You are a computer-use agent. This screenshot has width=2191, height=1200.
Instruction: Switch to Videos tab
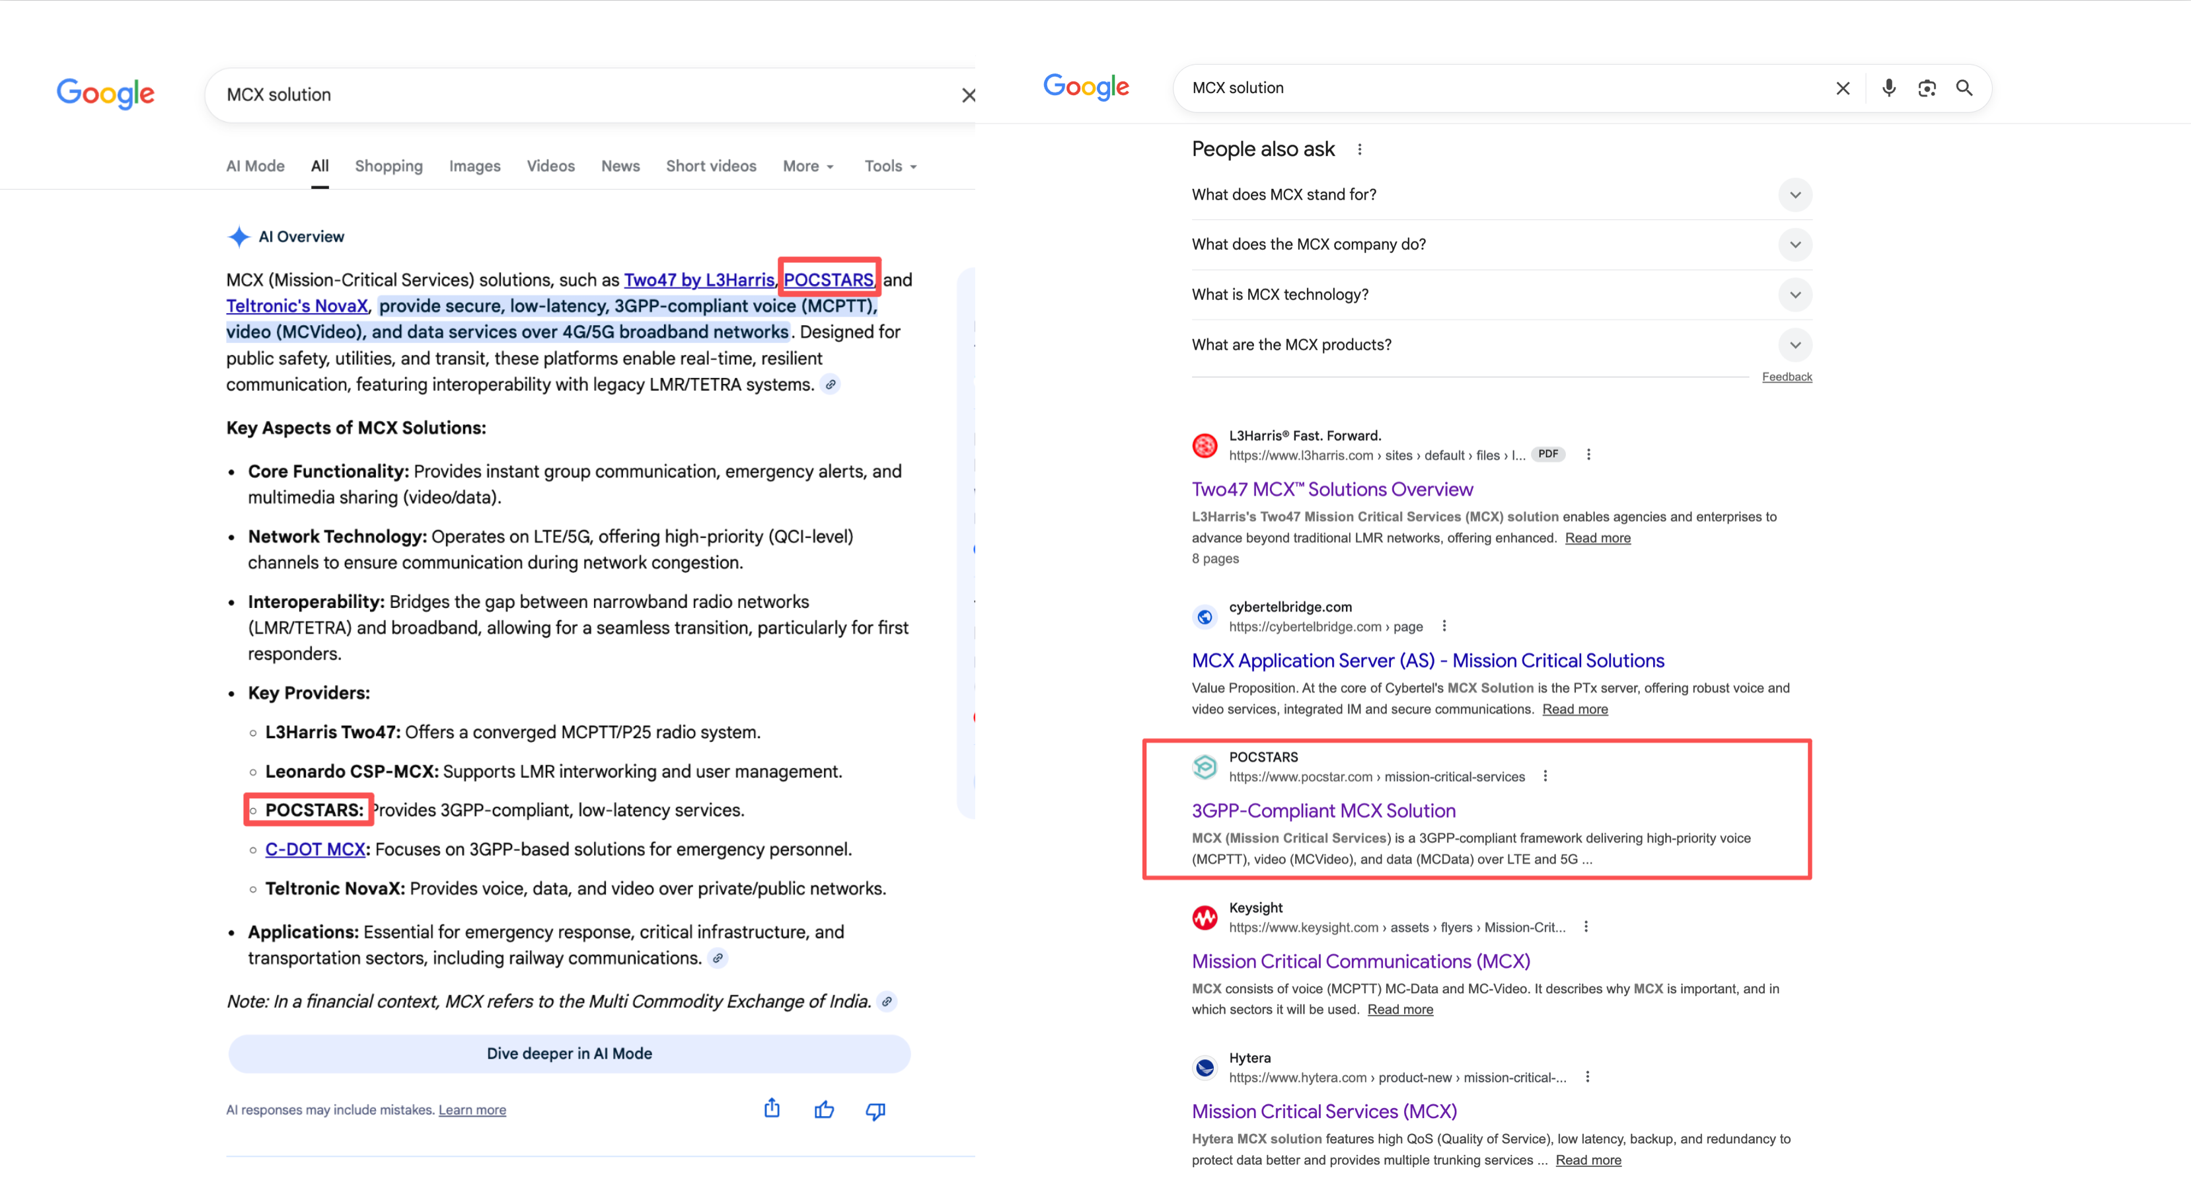[x=550, y=167]
